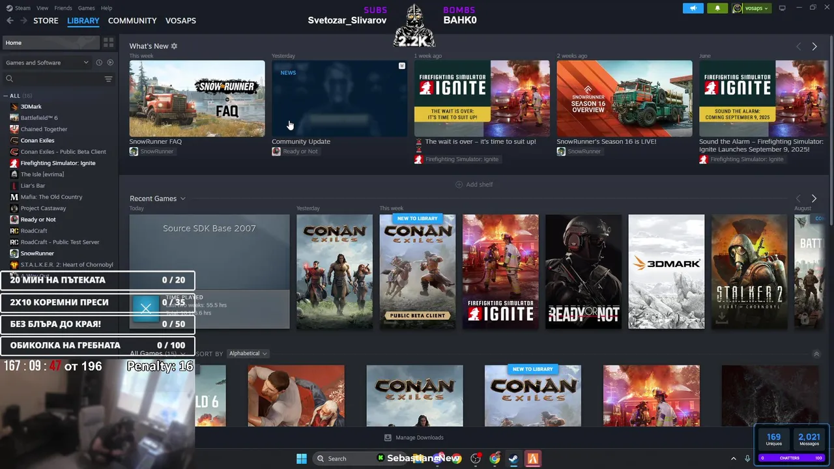Go to the STORE tab

(46, 21)
